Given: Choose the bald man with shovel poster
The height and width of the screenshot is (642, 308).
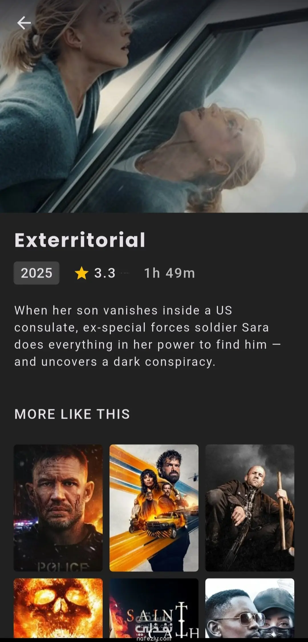Looking at the screenshot, I should (x=250, y=508).
